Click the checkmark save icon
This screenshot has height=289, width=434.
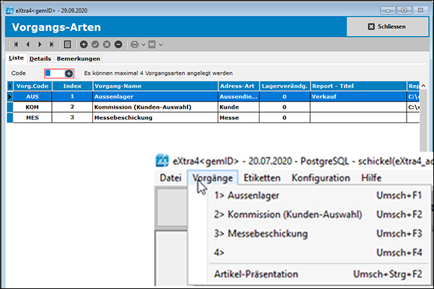(x=95, y=45)
